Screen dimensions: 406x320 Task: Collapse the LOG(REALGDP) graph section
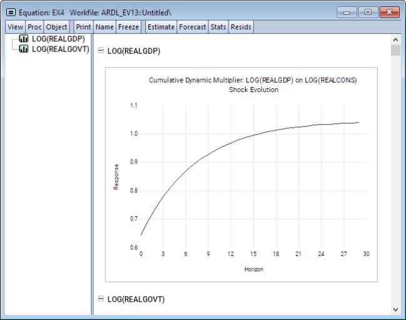pyautogui.click(x=101, y=51)
